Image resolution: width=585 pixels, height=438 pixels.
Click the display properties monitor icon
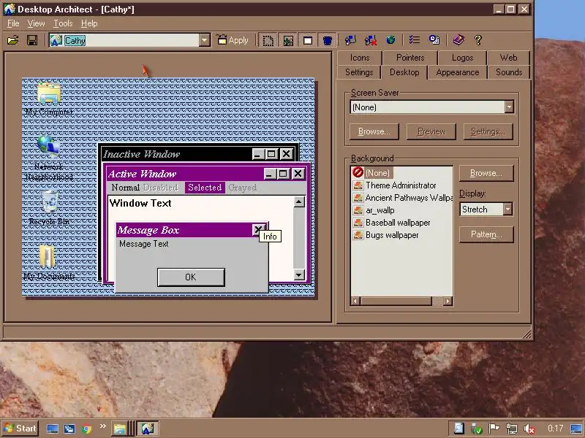(434, 40)
